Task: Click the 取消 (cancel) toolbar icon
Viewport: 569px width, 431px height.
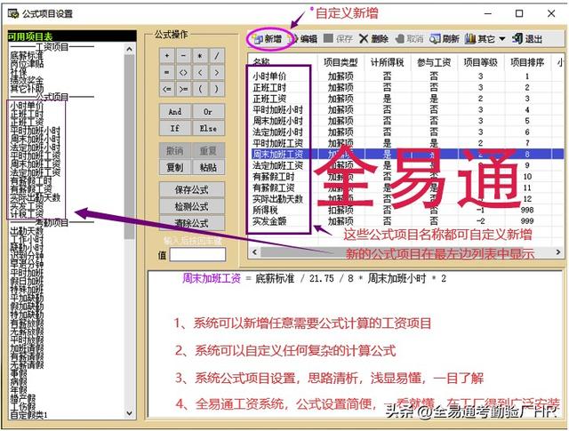Action: point(400,38)
